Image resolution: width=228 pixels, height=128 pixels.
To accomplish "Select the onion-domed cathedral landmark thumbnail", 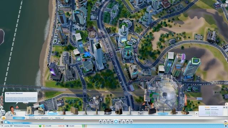I will [174, 111].
